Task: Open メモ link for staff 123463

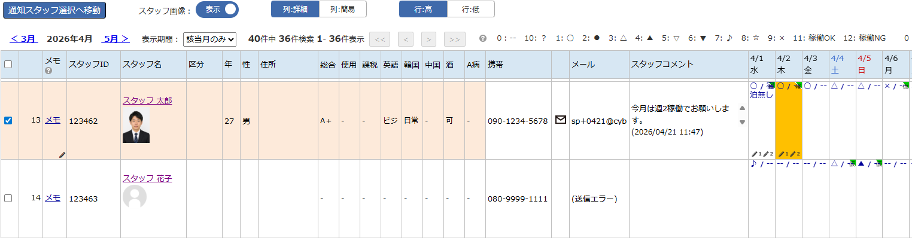Action: pos(53,198)
